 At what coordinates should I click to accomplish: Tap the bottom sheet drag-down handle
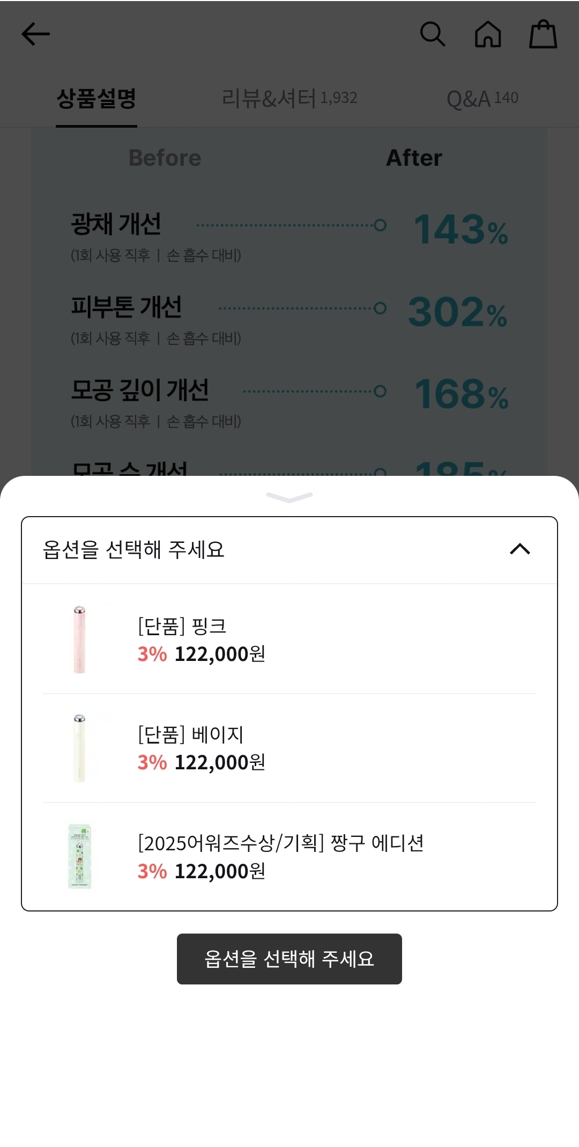point(289,497)
